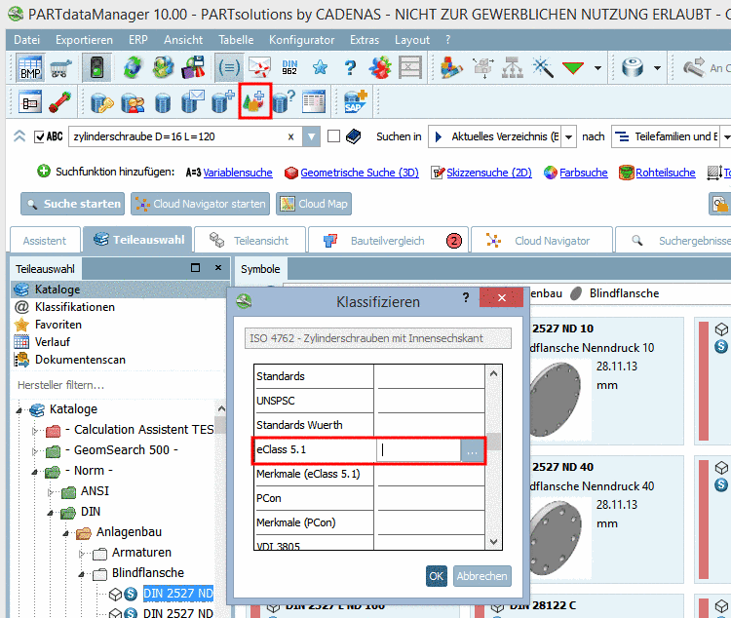Click the add classification icon highlighted red
The width and height of the screenshot is (731, 618).
click(x=254, y=101)
